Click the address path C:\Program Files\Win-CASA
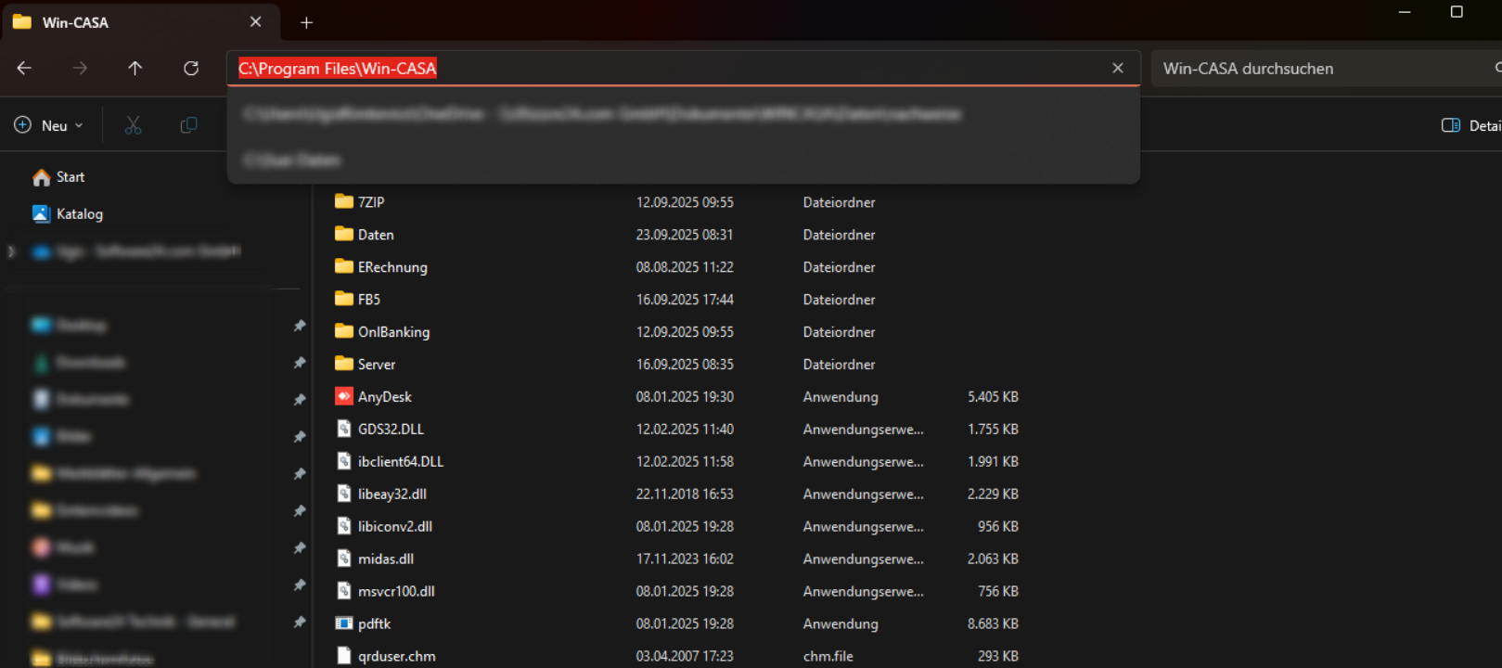This screenshot has width=1502, height=668. (338, 69)
